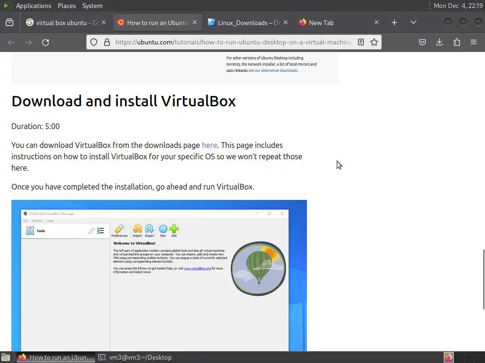The image size is (485, 363).
Task: Save page to Pocket
Action: [422, 42]
